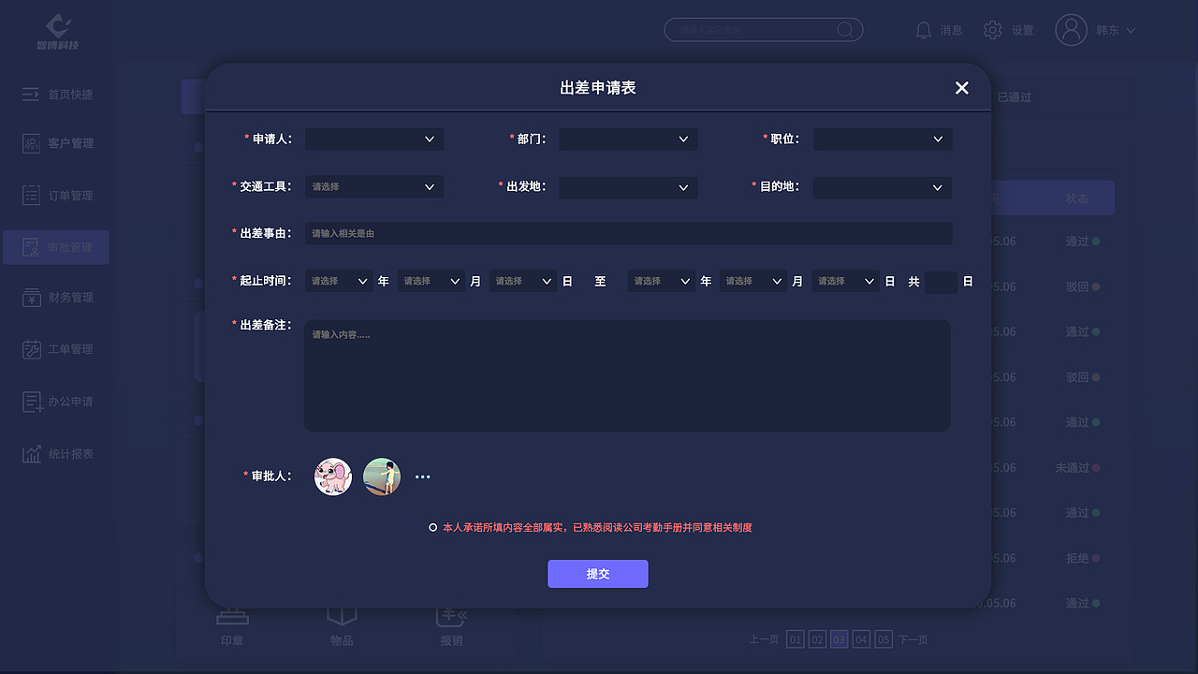Screen dimensions: 1198x674
Task: Open the 目的地 dropdown
Action: tap(882, 187)
